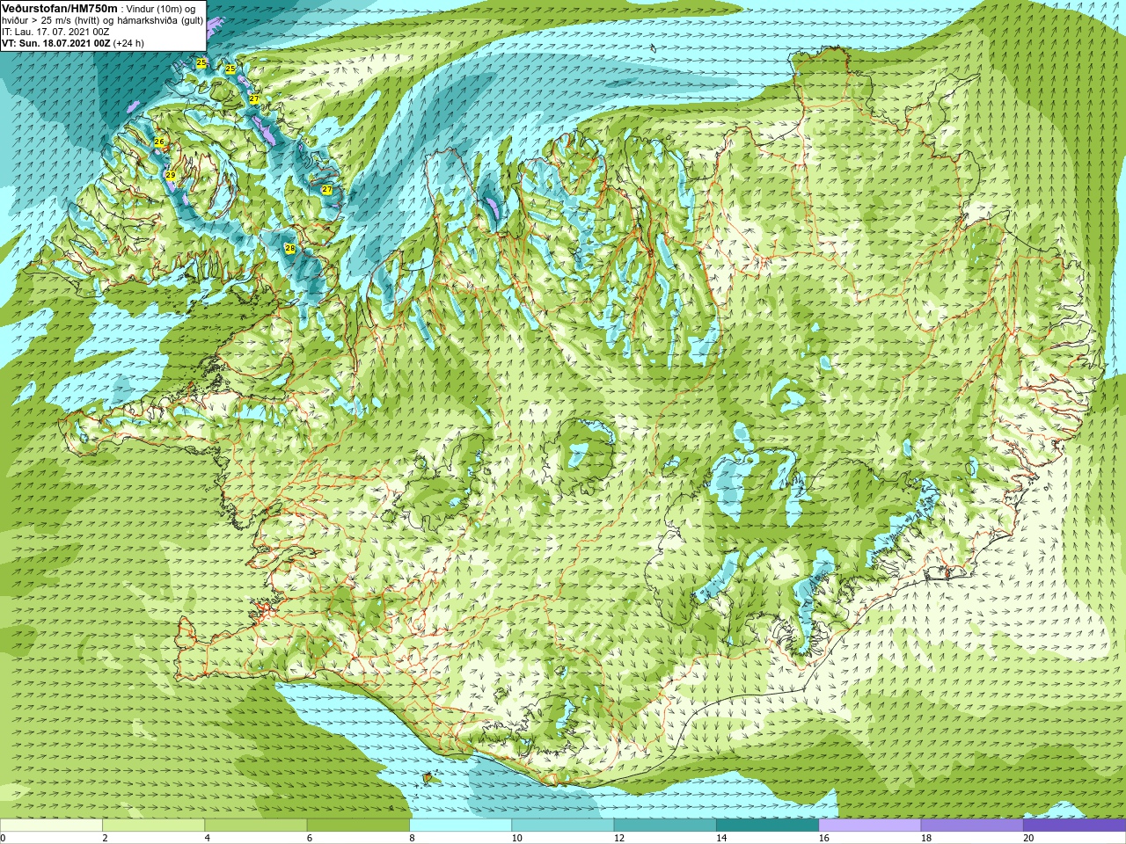Viewport: 1126px width, 844px height.
Task: Click the legend scale number 12
Action: (619, 838)
